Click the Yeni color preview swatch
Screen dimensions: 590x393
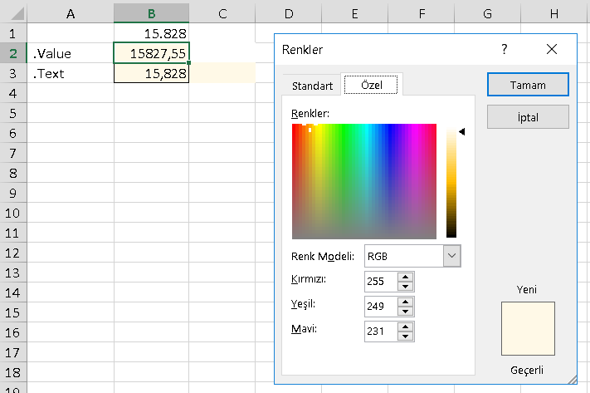tap(528, 328)
